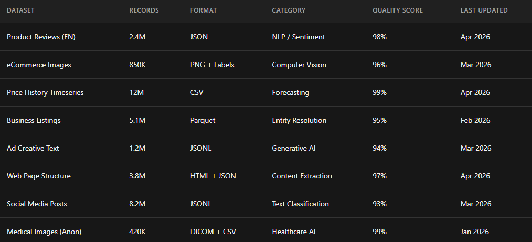Click the NLP / Sentiment category cell

(298, 37)
